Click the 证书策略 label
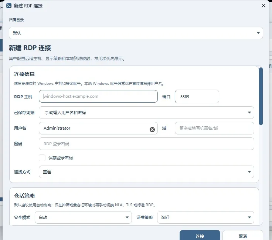 click(144, 217)
